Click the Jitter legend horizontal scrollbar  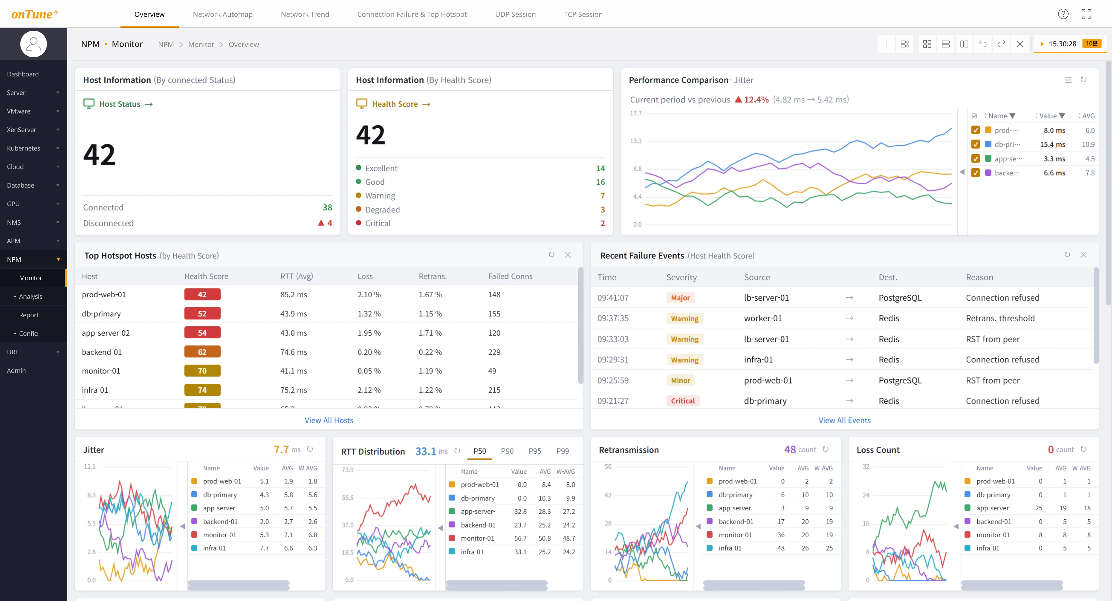pyautogui.click(x=239, y=585)
